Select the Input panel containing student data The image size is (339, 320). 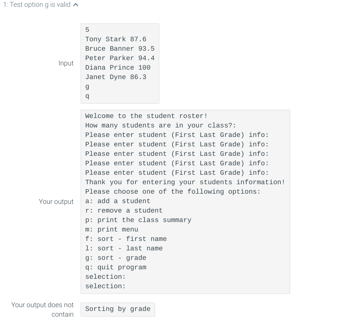(120, 63)
